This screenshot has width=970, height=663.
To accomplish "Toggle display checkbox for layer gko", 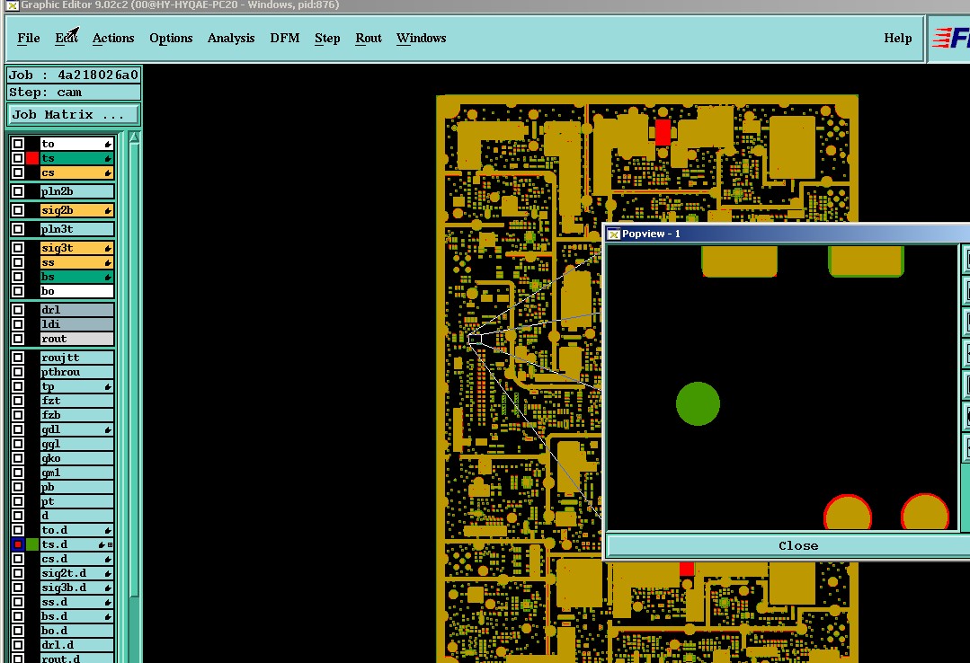I will 18,458.
